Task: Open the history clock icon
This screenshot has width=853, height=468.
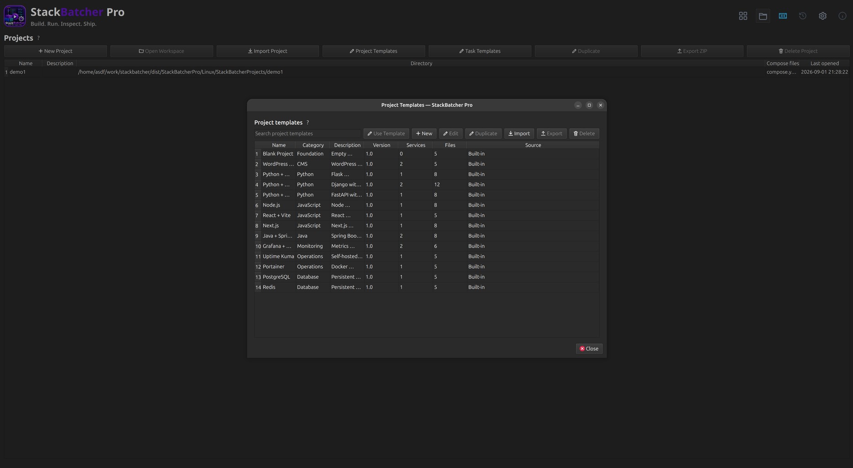Action: [x=803, y=16]
